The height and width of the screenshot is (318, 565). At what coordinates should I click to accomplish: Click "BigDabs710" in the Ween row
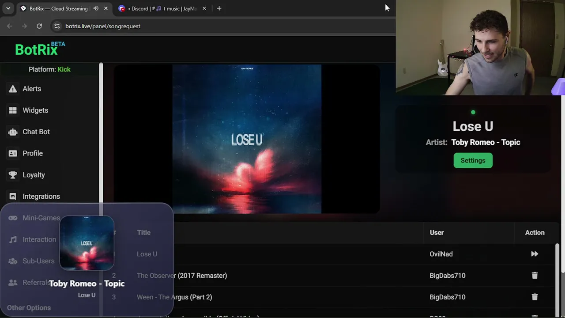pos(447,297)
